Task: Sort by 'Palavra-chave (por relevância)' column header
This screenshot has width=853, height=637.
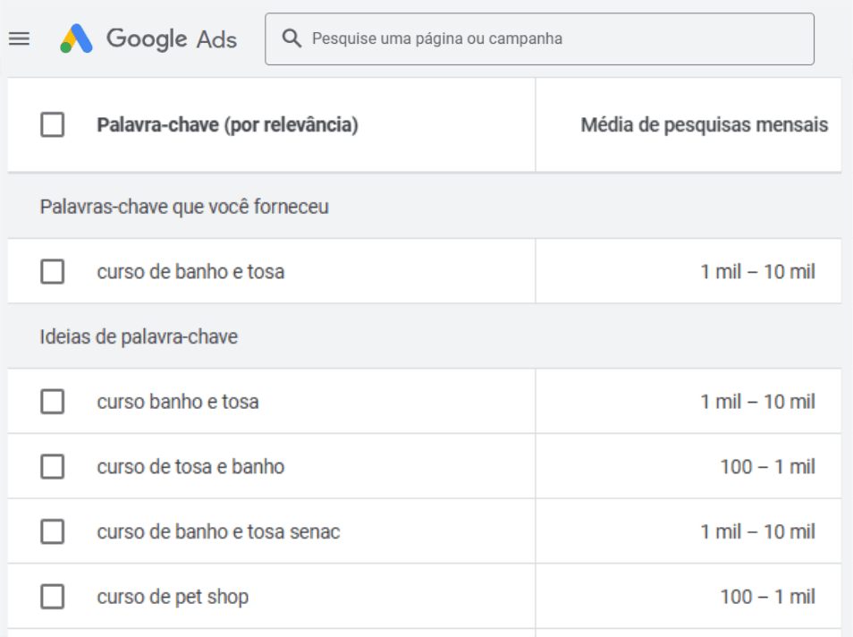Action: (227, 125)
